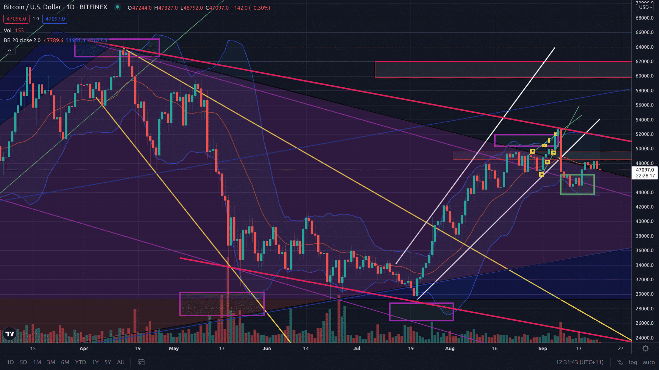659x370 pixels.
Task: Click BB upper value 51951.4
Action: coord(76,40)
